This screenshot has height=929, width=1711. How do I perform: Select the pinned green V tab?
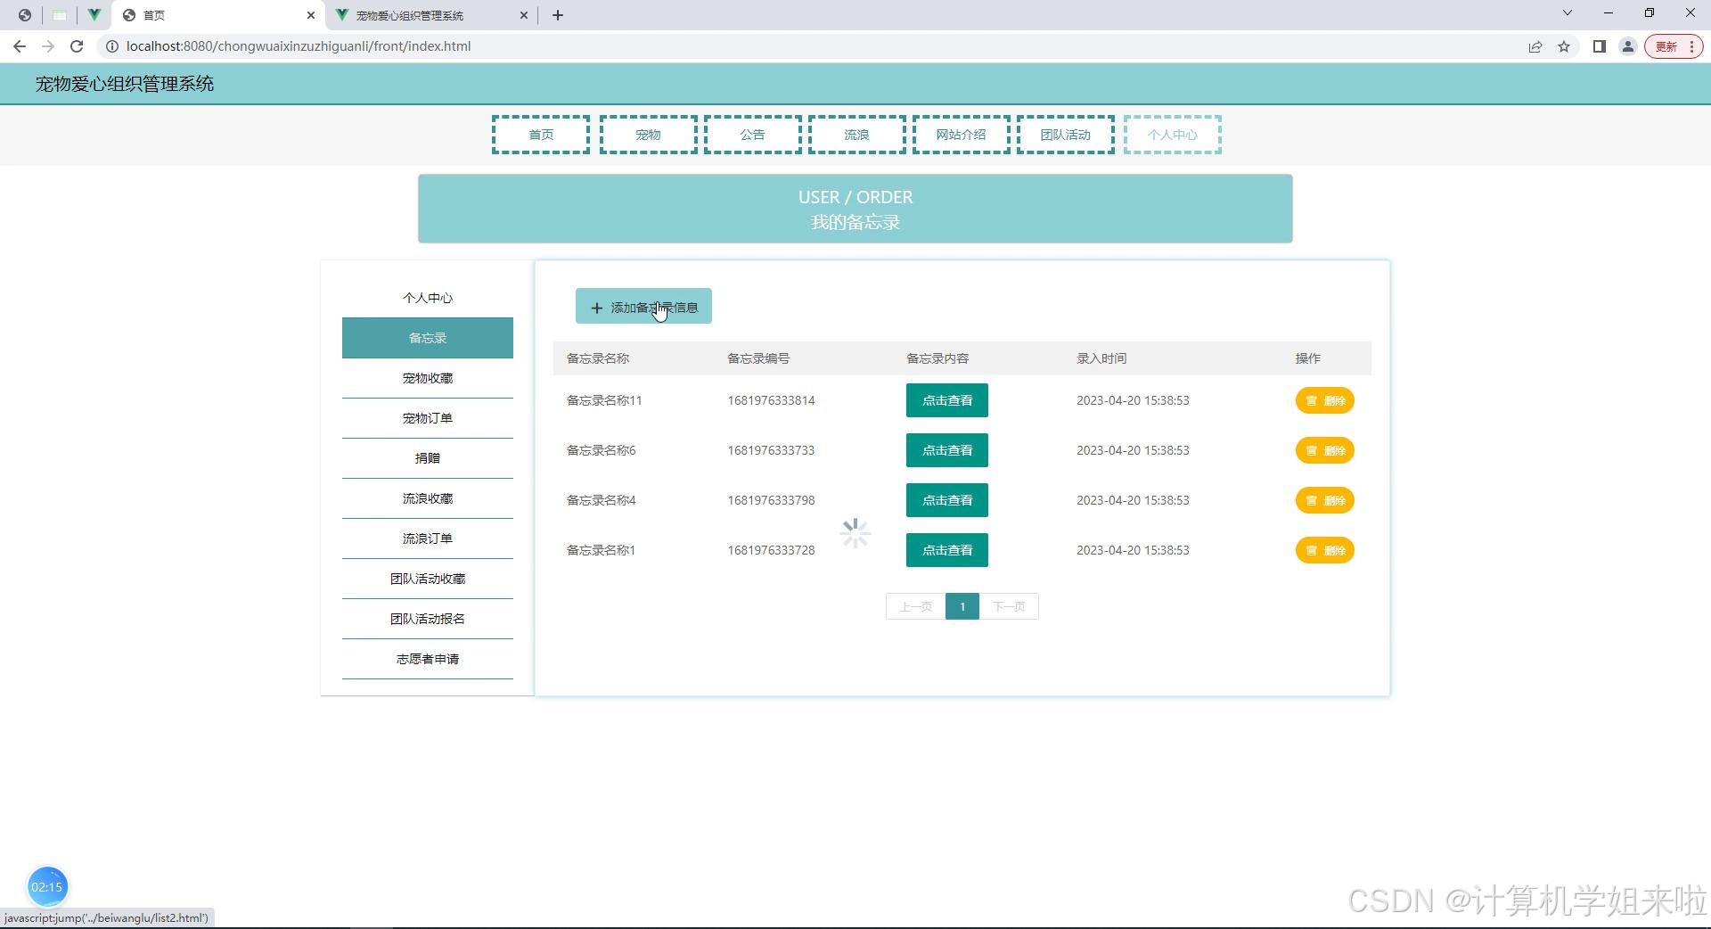(x=94, y=15)
